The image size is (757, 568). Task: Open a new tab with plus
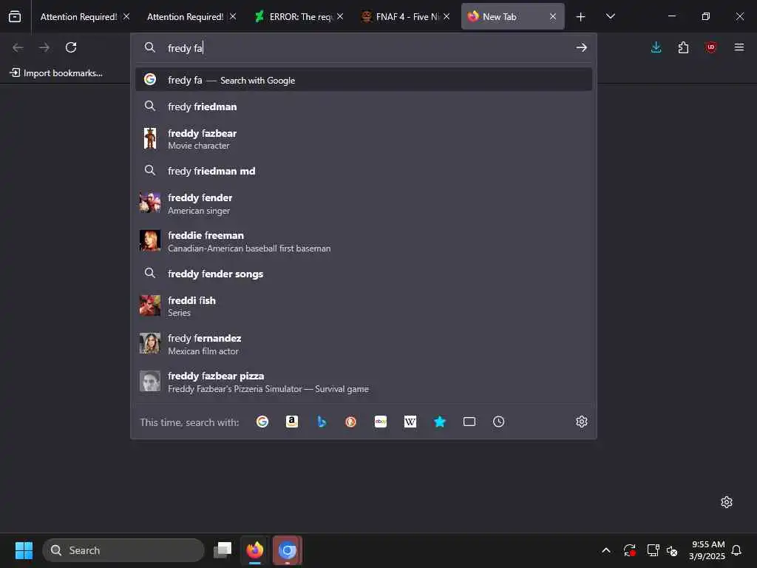coord(580,17)
